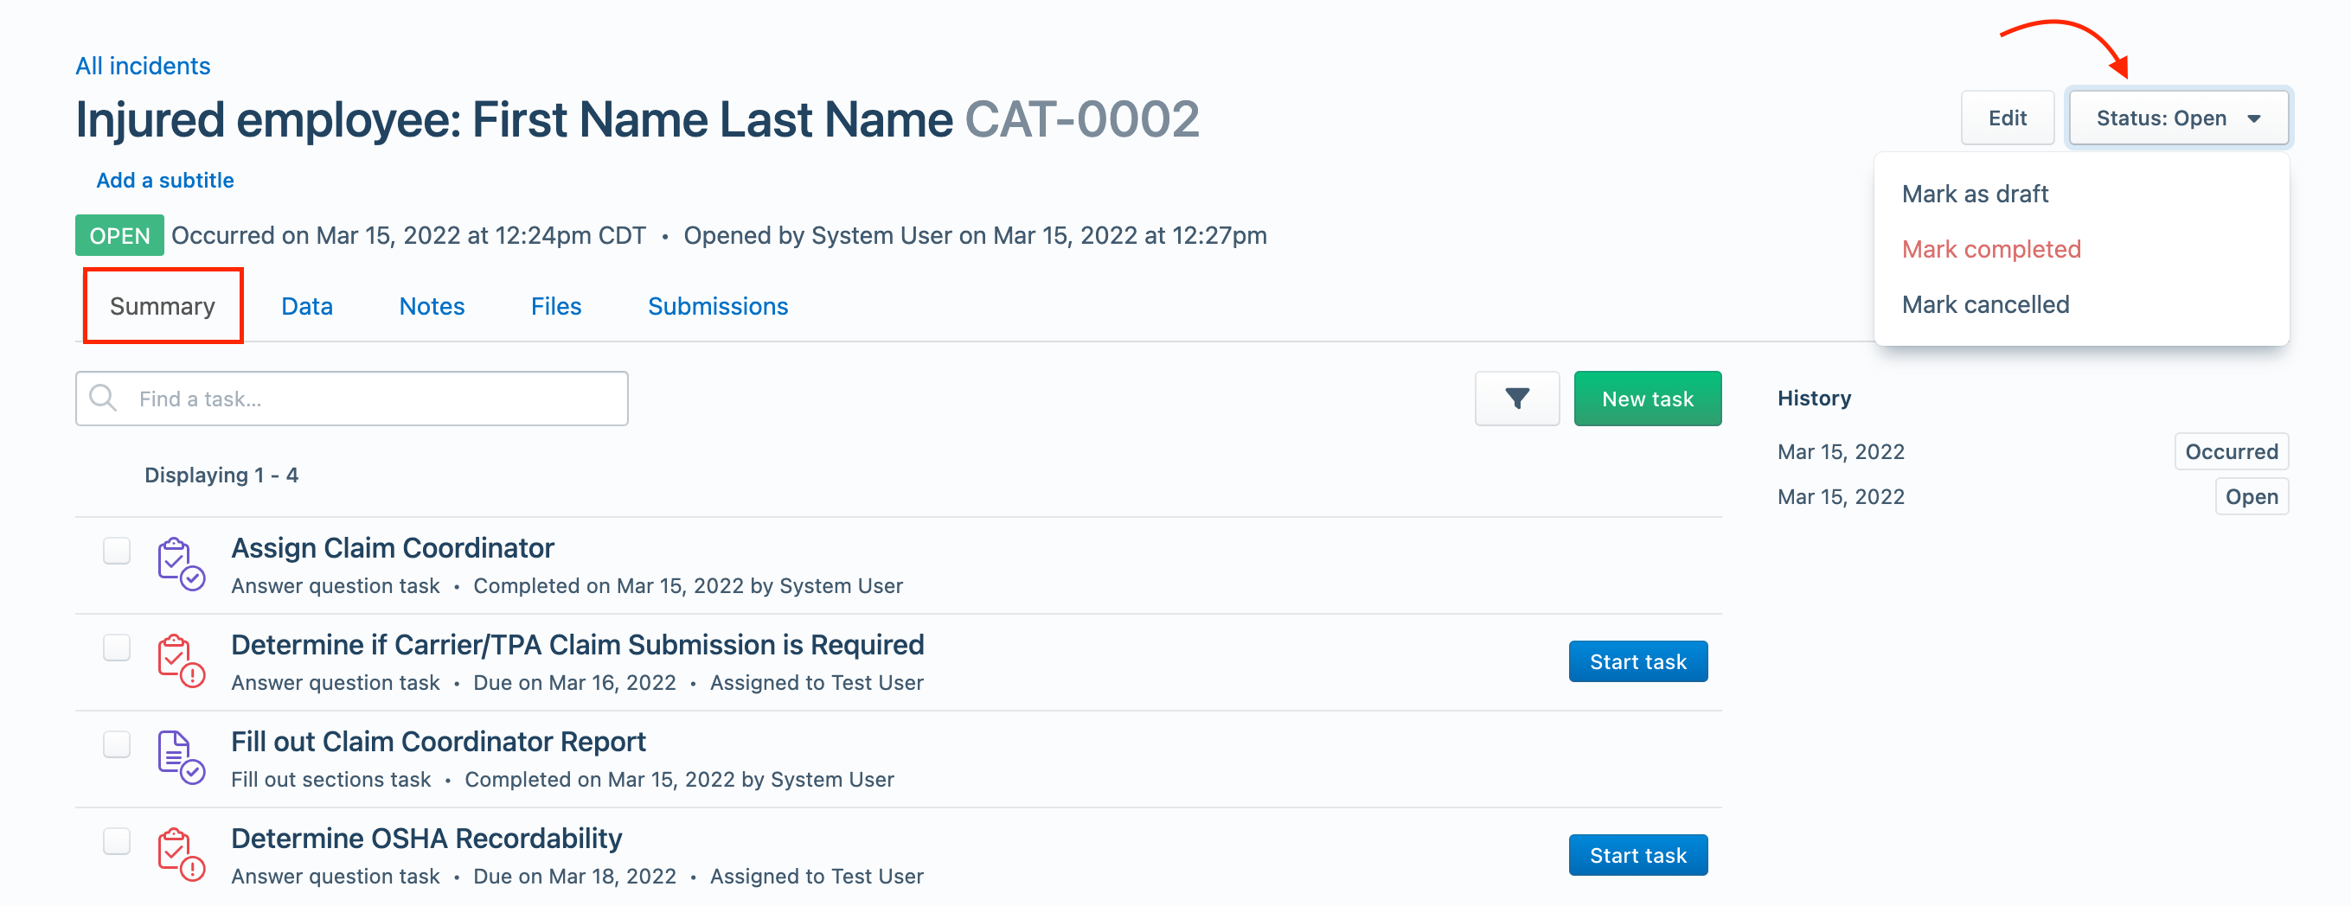Switch to the Summary tab
The width and height of the screenshot is (2351, 906).
(163, 306)
